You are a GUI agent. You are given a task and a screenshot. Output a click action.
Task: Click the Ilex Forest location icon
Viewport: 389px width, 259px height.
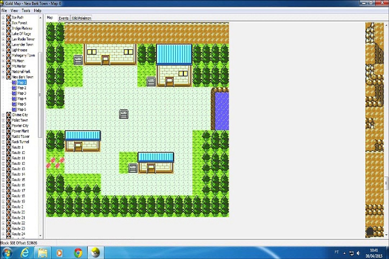click(9, 23)
